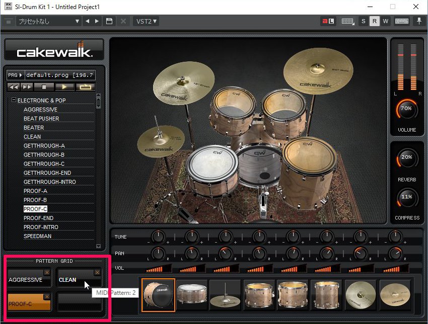
Task: Select the GETTHROUGH-C pattern
Action: [x=44, y=164]
